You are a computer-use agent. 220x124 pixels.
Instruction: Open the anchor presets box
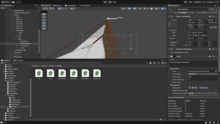[x=174, y=24]
